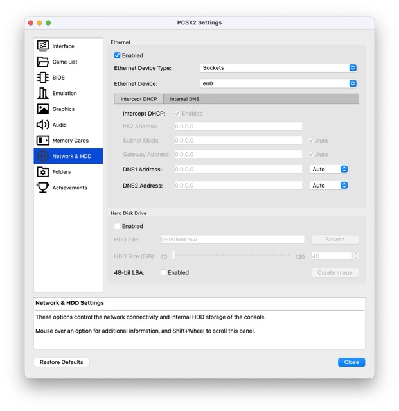Open the Emulation icon in sidebar
The height and width of the screenshot is (411, 399).
[43, 93]
